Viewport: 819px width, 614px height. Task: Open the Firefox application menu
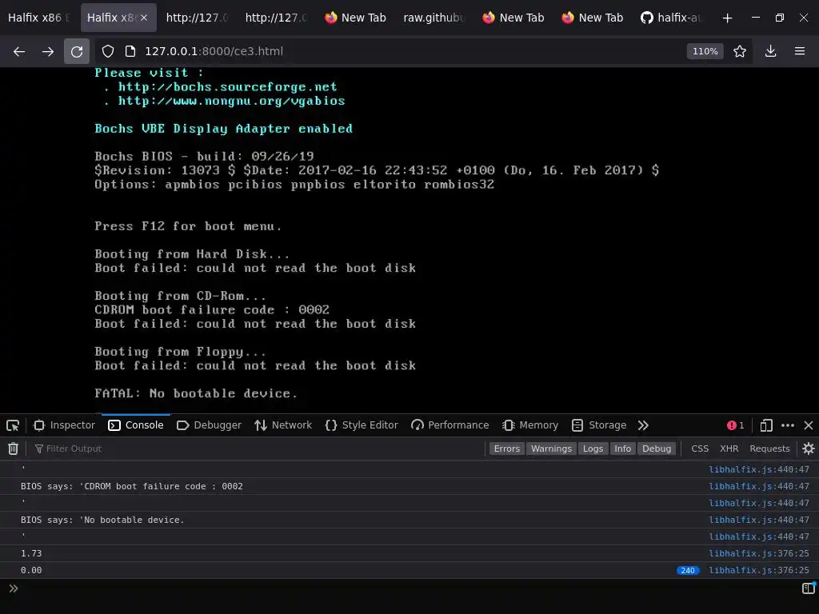coord(800,51)
